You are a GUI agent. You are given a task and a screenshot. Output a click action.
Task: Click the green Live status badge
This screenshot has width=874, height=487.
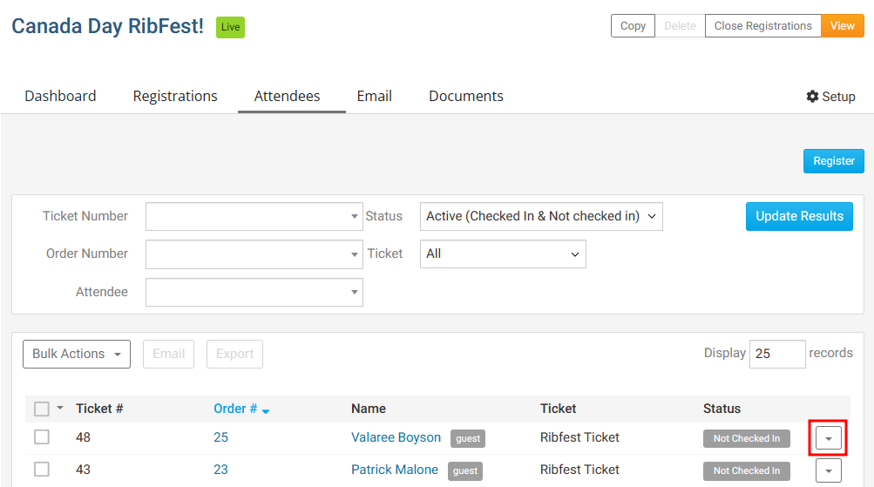pyautogui.click(x=230, y=27)
